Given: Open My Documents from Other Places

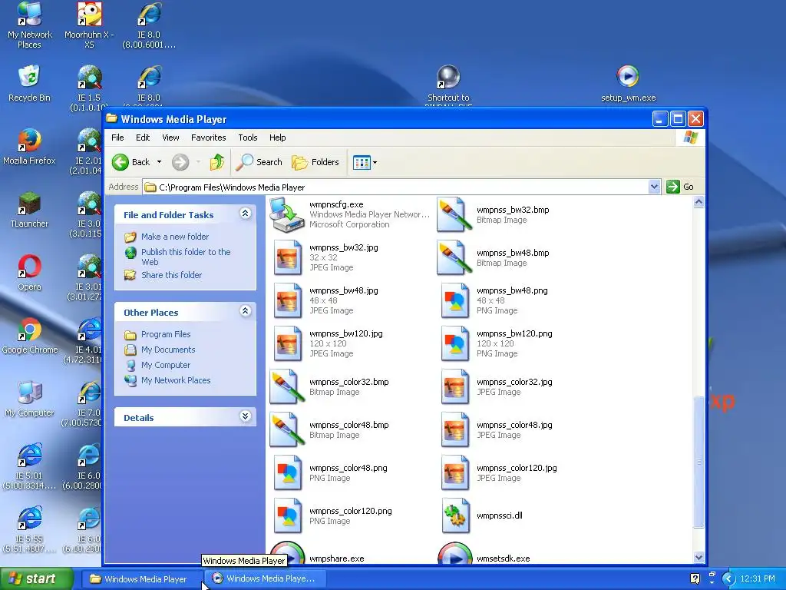Looking at the screenshot, I should [168, 350].
